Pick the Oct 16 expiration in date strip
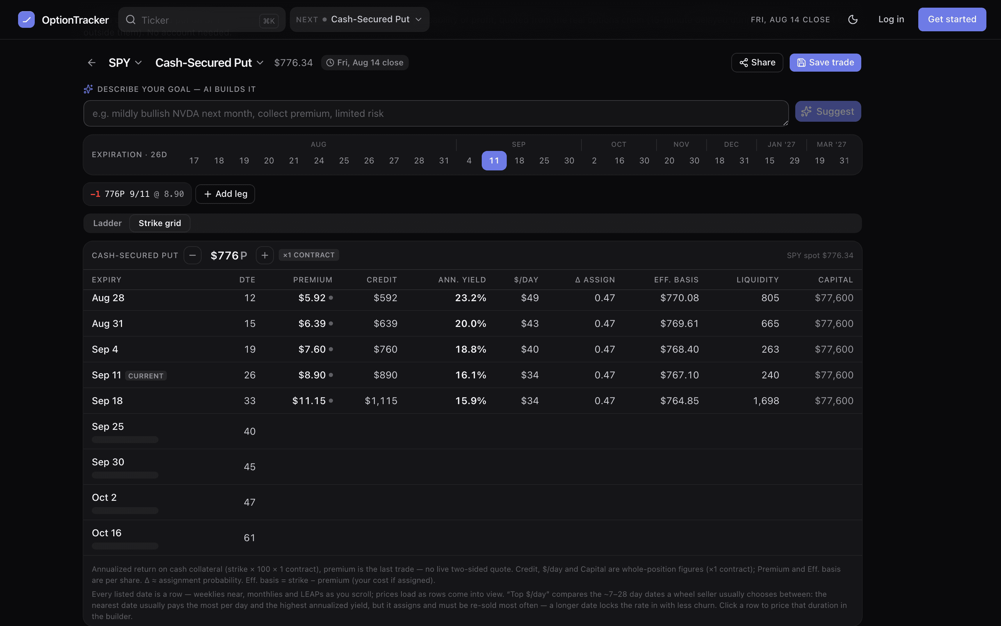Screen dimensions: 1001x626 [619, 161]
